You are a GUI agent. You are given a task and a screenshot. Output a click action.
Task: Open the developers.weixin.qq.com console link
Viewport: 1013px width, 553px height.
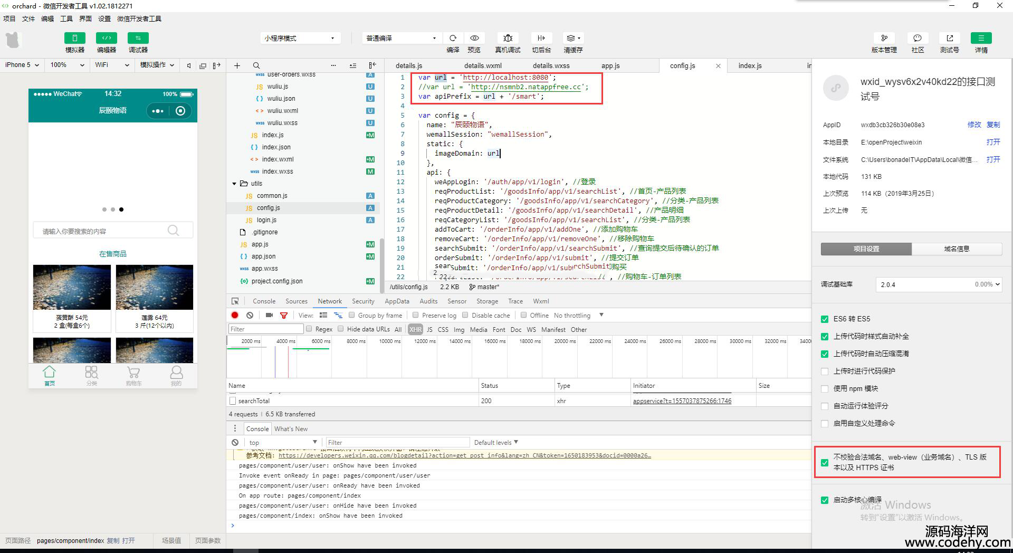[464, 455]
